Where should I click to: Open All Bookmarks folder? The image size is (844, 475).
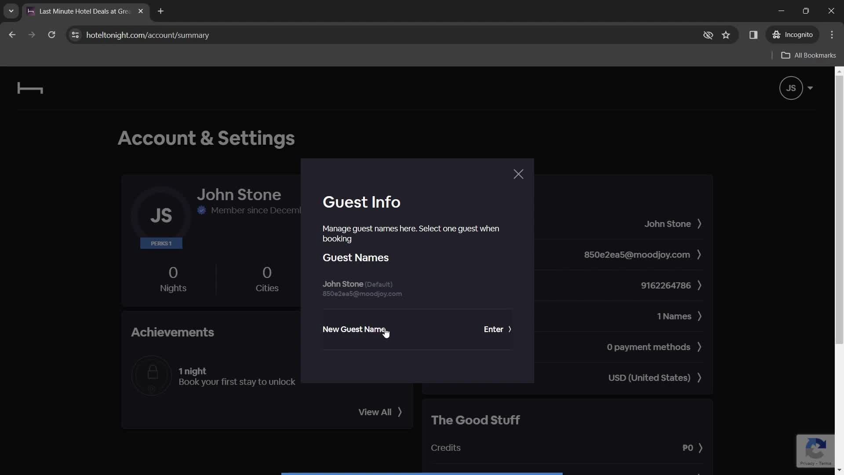tap(808, 55)
